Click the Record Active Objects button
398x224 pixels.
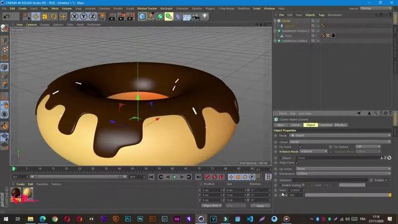pyautogui.click(x=208, y=177)
